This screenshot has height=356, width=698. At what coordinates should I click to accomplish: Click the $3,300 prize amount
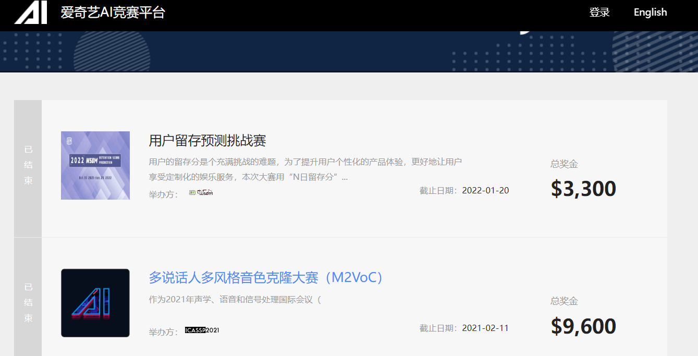[x=583, y=189]
